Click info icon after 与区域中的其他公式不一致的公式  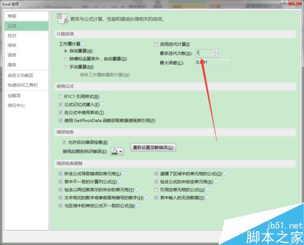138,205
